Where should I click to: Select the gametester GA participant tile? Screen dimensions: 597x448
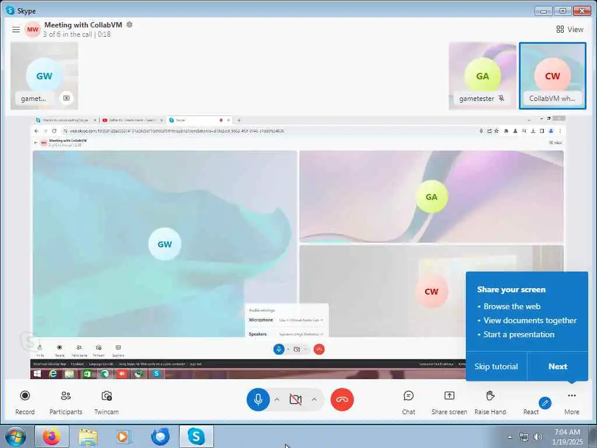pyautogui.click(x=482, y=76)
